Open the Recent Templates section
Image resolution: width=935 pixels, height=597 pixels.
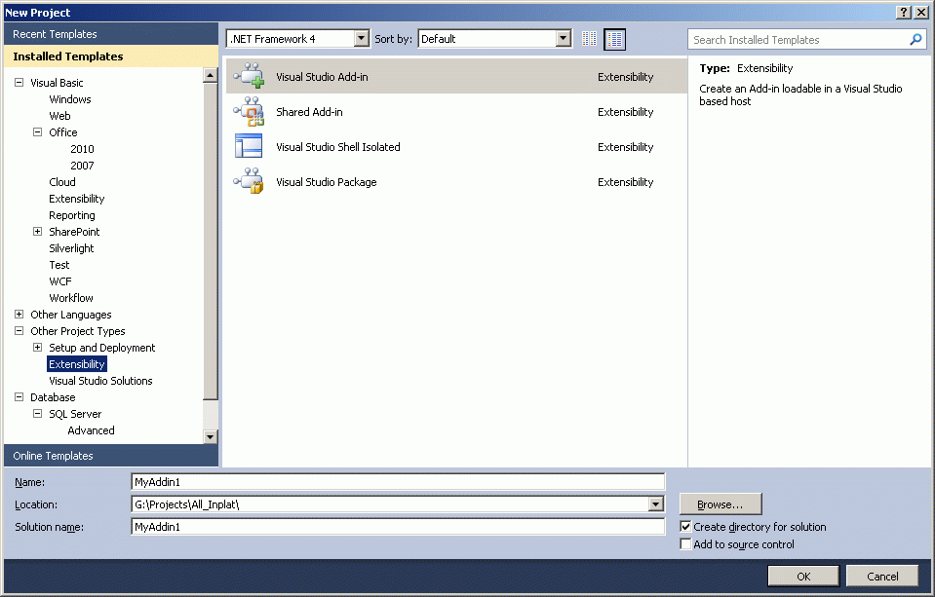[x=111, y=34]
